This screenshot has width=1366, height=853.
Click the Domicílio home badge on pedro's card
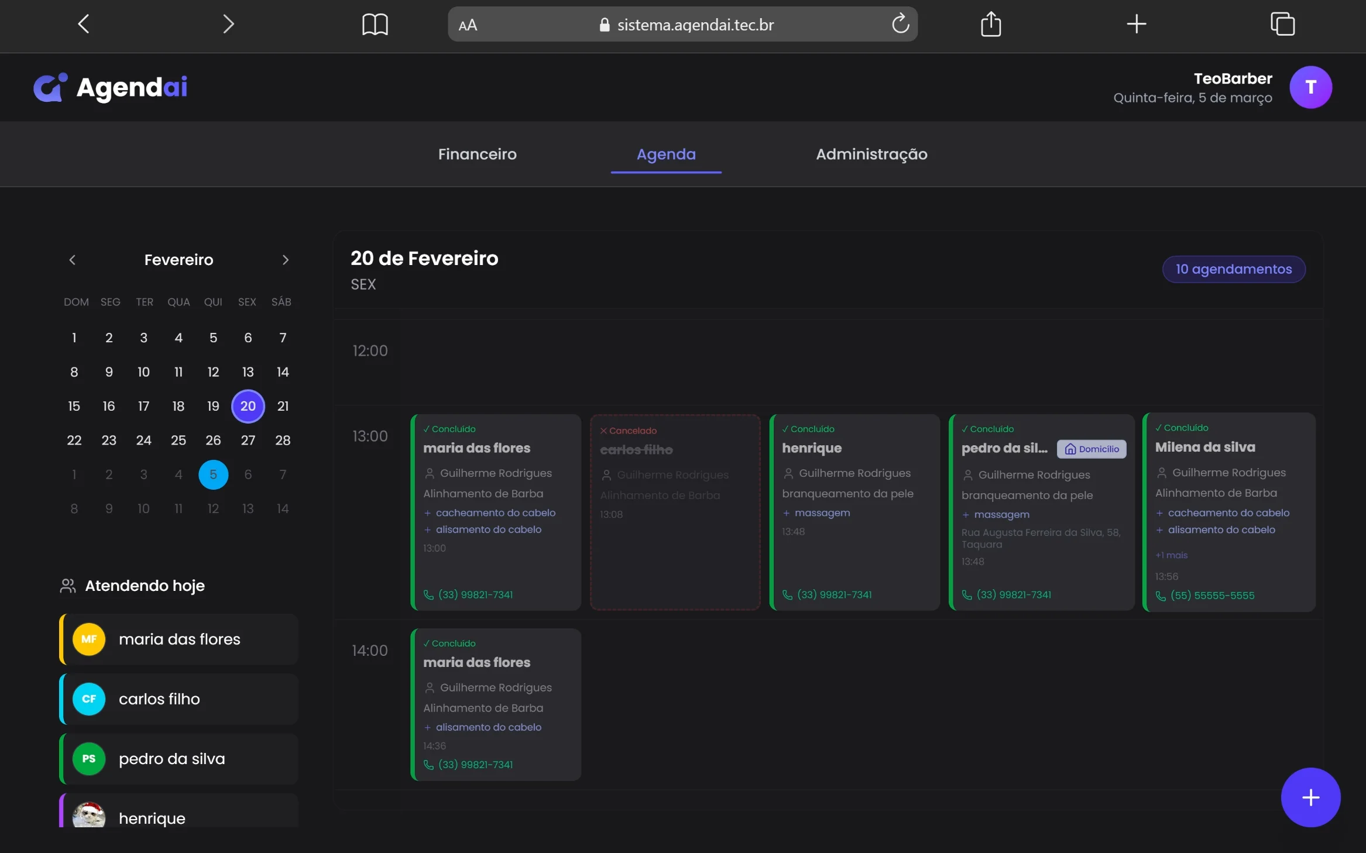(1092, 449)
